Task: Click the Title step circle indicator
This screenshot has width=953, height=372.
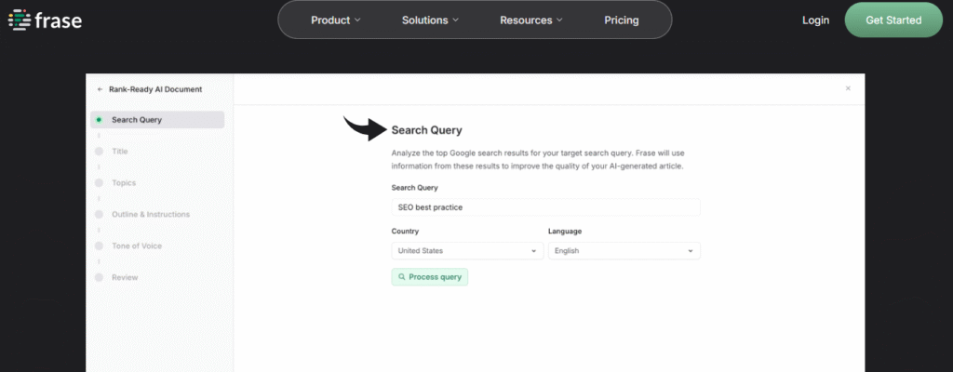Action: coord(99,151)
